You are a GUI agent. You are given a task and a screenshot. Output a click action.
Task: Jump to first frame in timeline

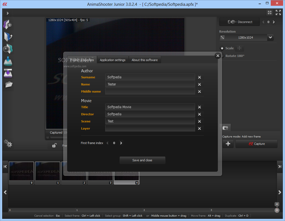point(5,167)
